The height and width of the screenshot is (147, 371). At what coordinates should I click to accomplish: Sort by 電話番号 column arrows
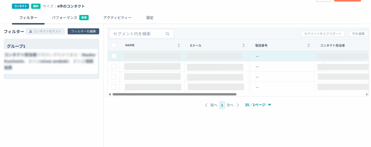308,46
